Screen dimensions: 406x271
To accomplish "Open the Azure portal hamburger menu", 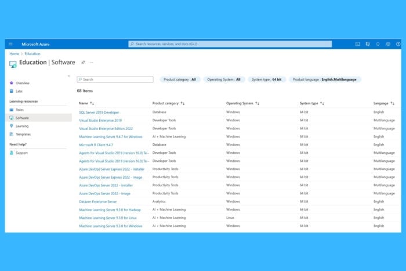I will pyautogui.click(x=10, y=44).
